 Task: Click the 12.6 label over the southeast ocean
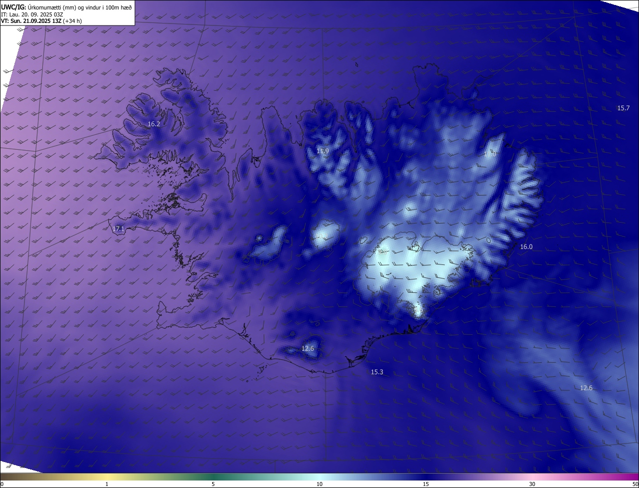click(x=586, y=388)
